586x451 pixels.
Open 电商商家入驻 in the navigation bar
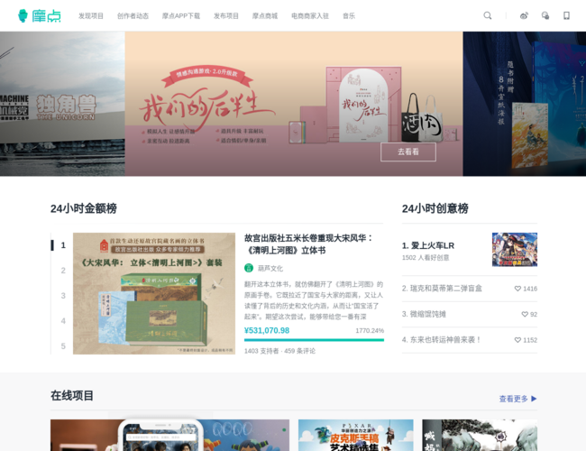coord(310,15)
